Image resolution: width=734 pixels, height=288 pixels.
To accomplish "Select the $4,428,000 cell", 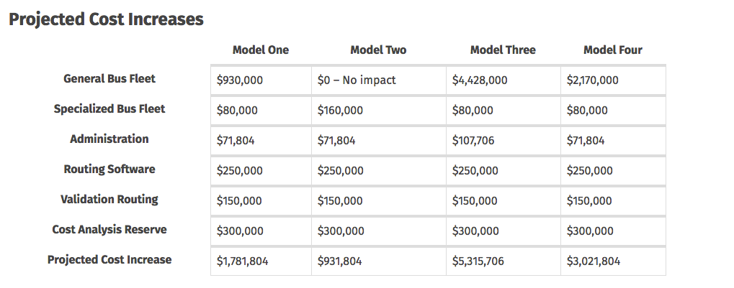I will [x=480, y=80].
